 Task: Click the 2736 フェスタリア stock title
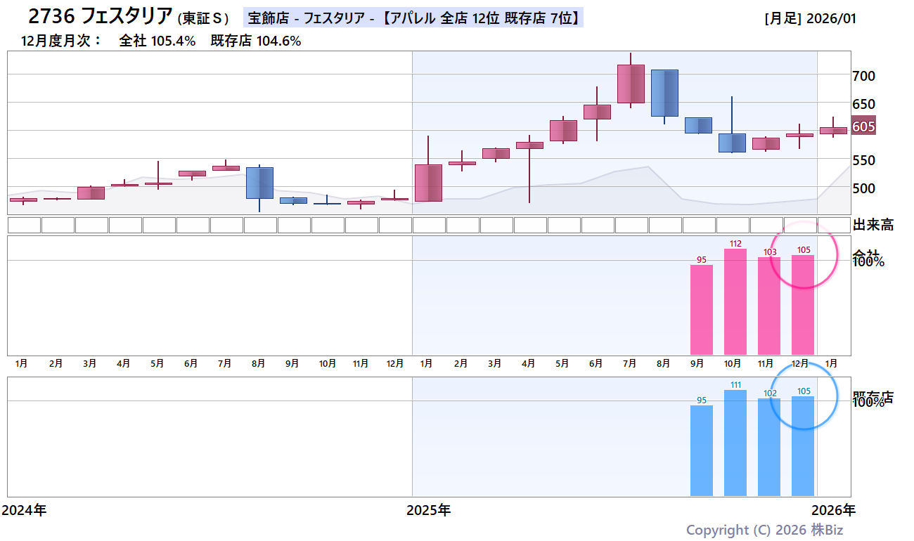[98, 14]
